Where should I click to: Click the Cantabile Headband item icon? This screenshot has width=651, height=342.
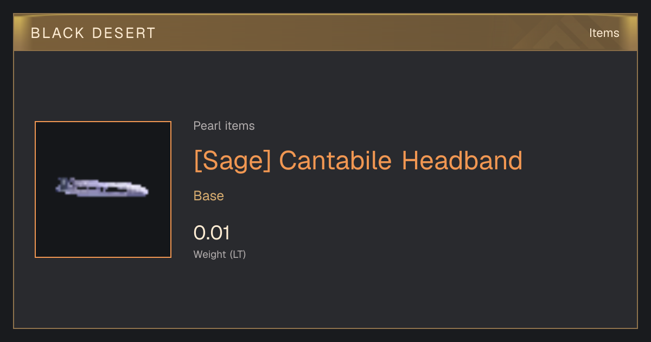102,188
